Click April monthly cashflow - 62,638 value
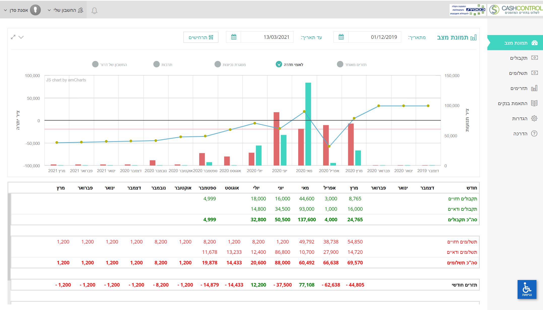Viewport: 543px width, 310px height. tap(331, 285)
